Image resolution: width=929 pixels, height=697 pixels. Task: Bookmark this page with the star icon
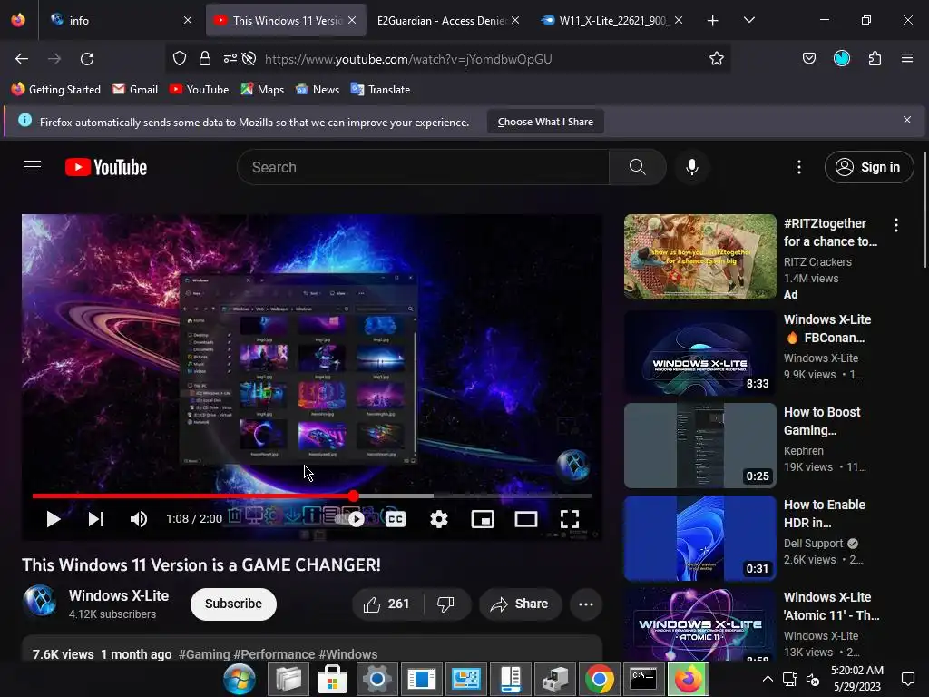[x=717, y=58]
